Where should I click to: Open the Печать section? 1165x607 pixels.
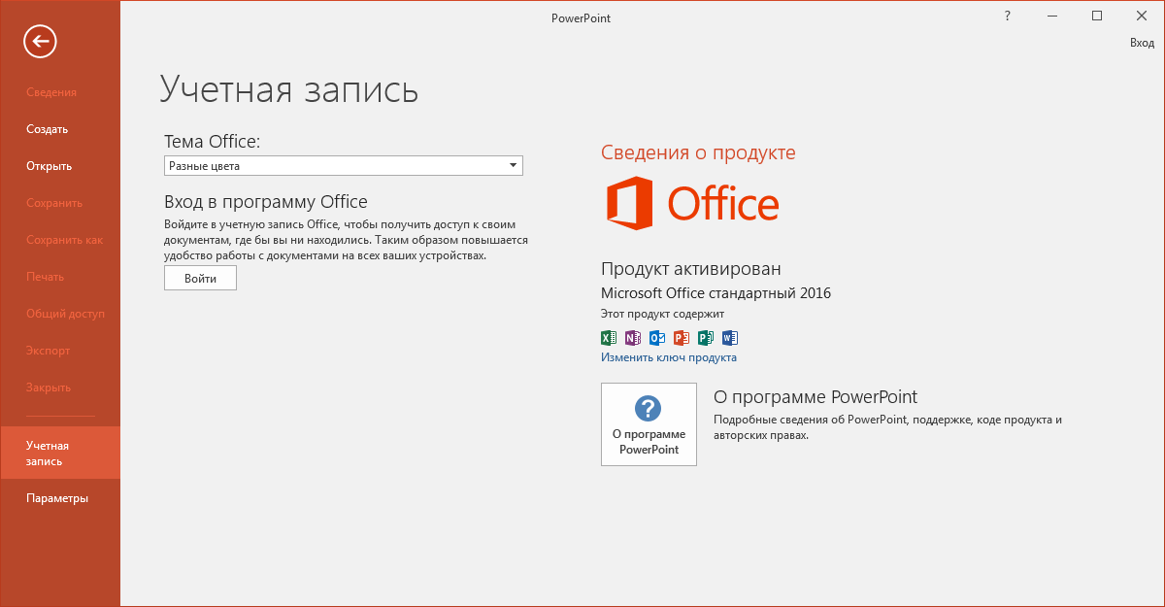(x=46, y=277)
